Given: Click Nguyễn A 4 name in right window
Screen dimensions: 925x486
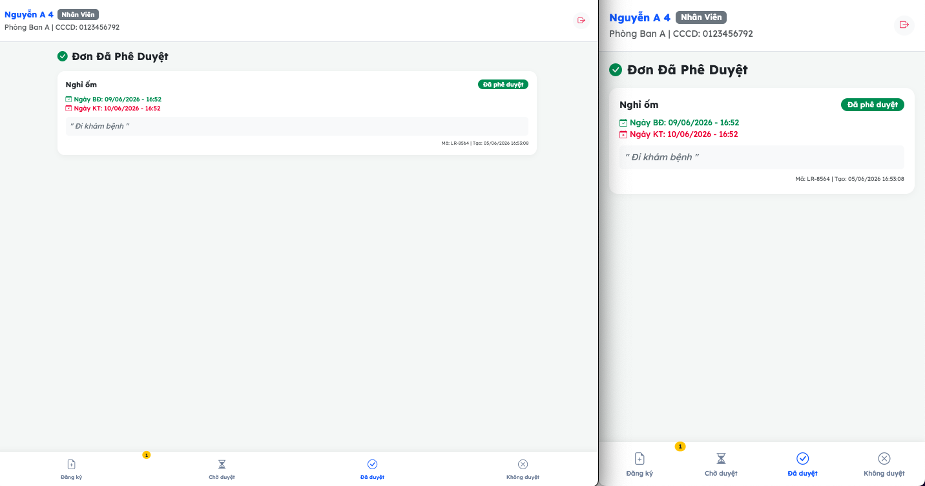Looking at the screenshot, I should click(639, 17).
